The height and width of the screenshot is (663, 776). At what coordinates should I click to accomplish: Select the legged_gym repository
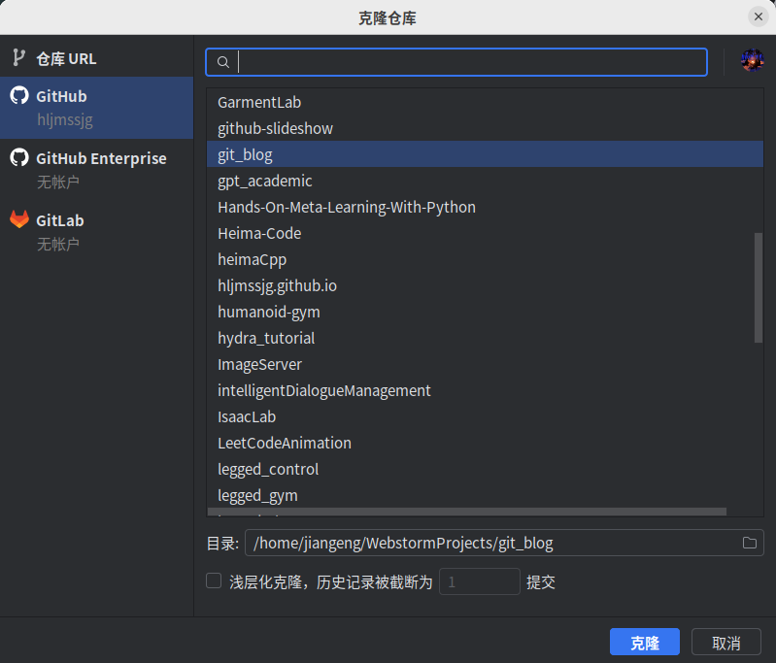pyautogui.click(x=485, y=495)
